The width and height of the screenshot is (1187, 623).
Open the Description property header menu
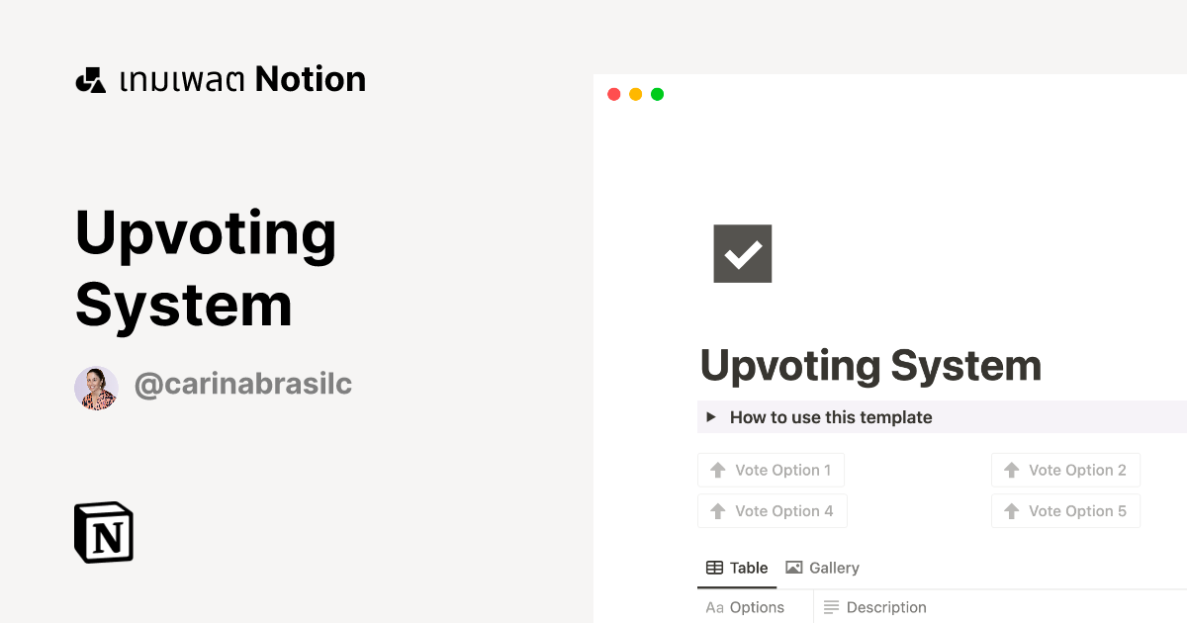(x=886, y=606)
